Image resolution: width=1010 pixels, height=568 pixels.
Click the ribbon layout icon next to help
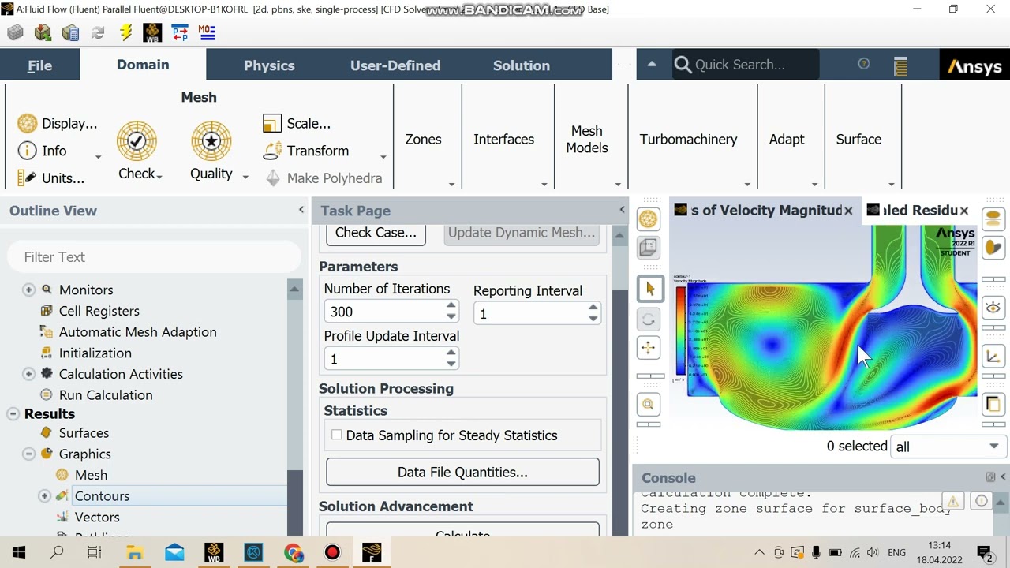[x=900, y=65]
